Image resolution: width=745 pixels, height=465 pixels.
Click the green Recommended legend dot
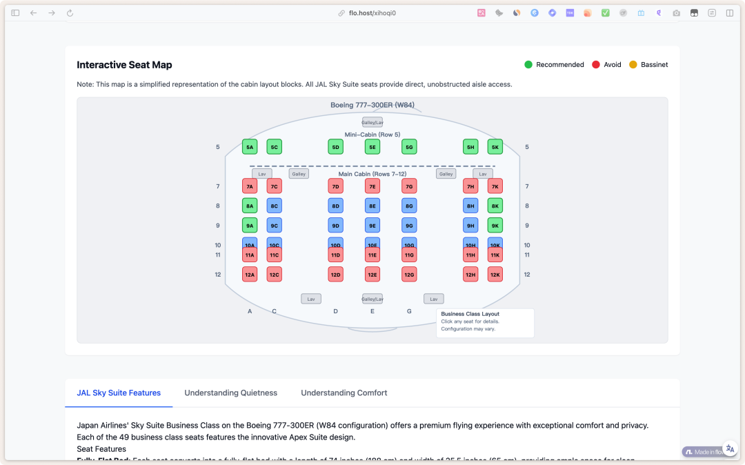pos(528,65)
